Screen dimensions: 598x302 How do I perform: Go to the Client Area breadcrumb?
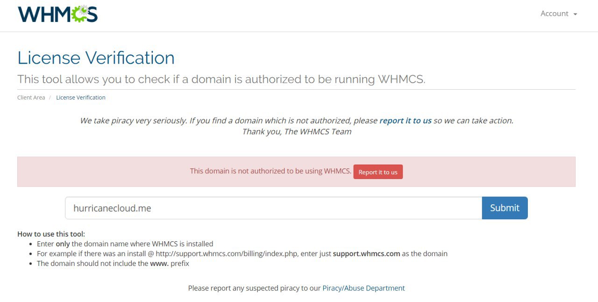[x=31, y=98]
